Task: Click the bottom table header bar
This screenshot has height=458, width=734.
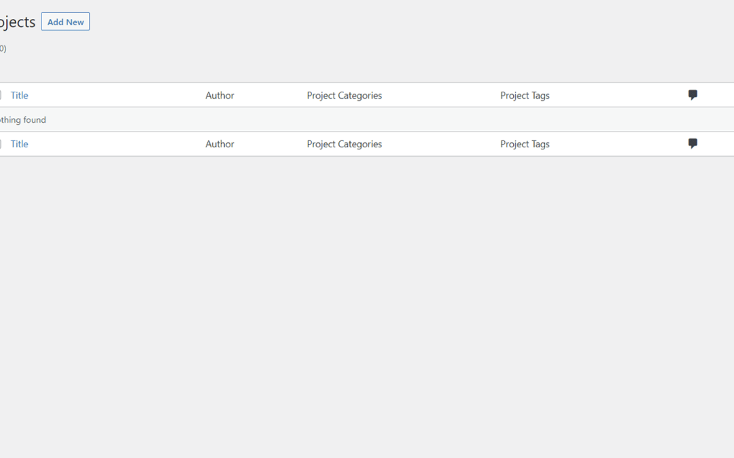Action: [x=408, y=144]
